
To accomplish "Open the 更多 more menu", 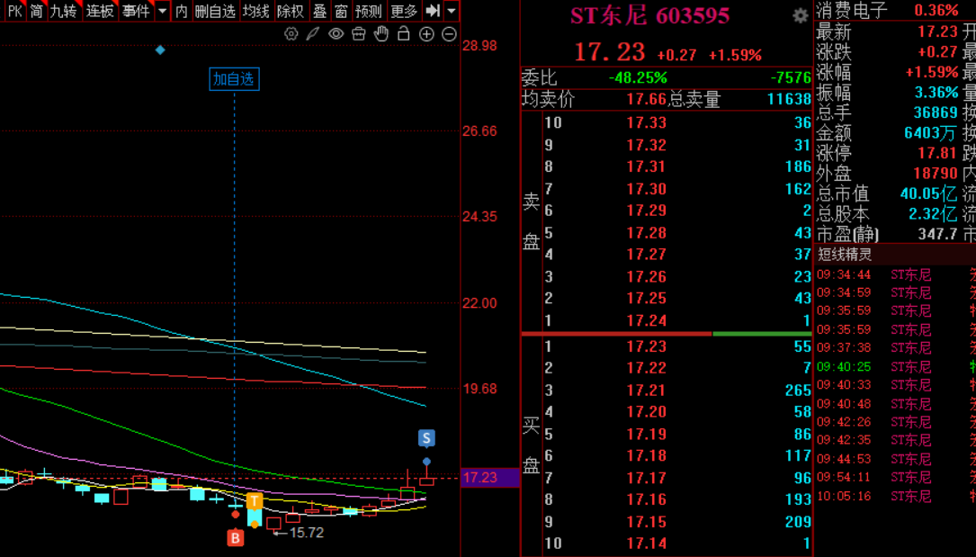I will pyautogui.click(x=404, y=11).
